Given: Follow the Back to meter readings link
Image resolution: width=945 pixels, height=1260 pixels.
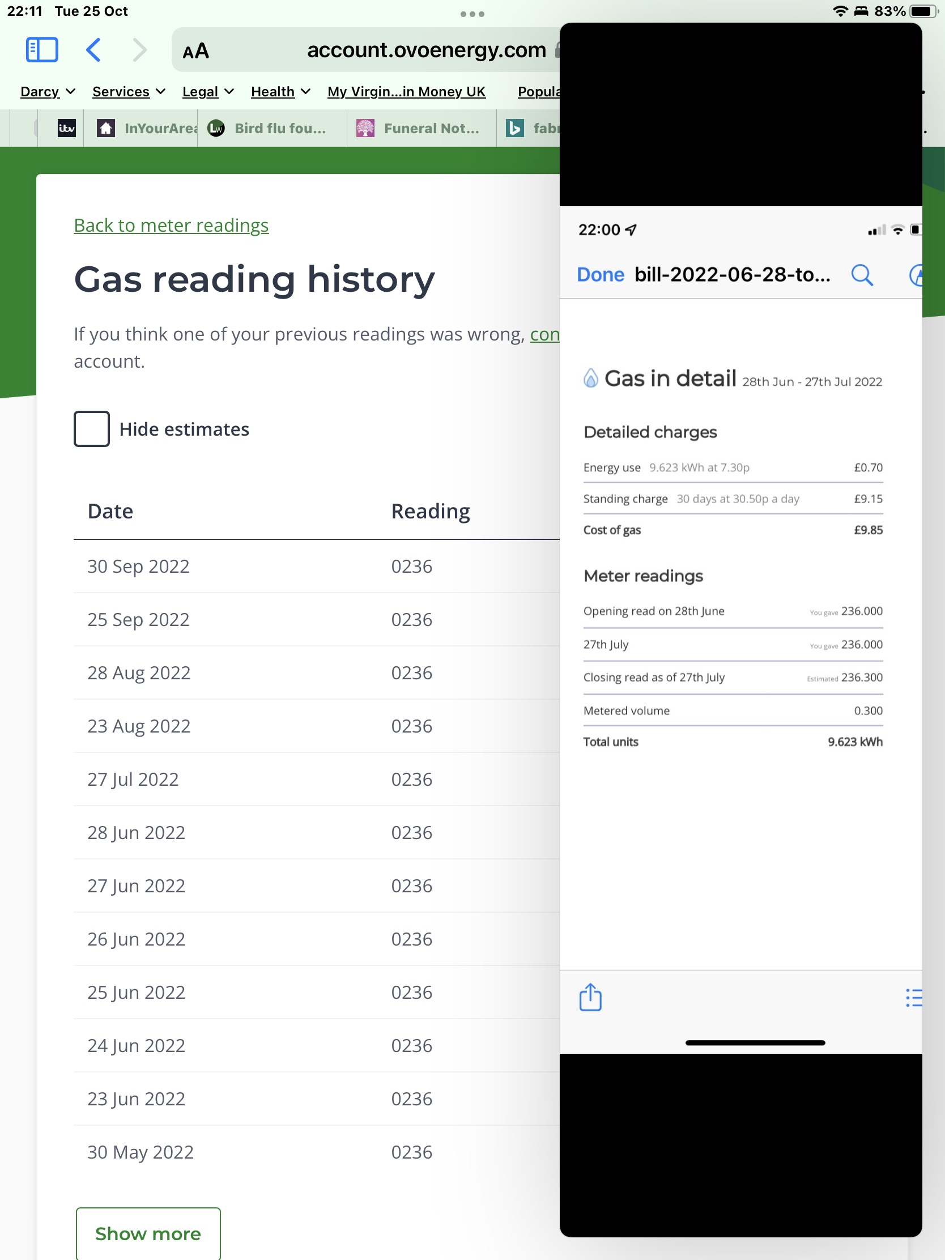Looking at the screenshot, I should (171, 225).
